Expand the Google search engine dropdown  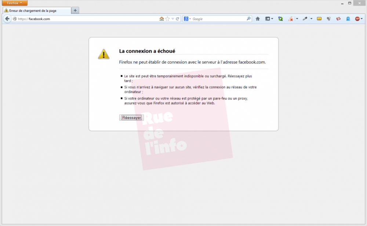[x=188, y=19]
